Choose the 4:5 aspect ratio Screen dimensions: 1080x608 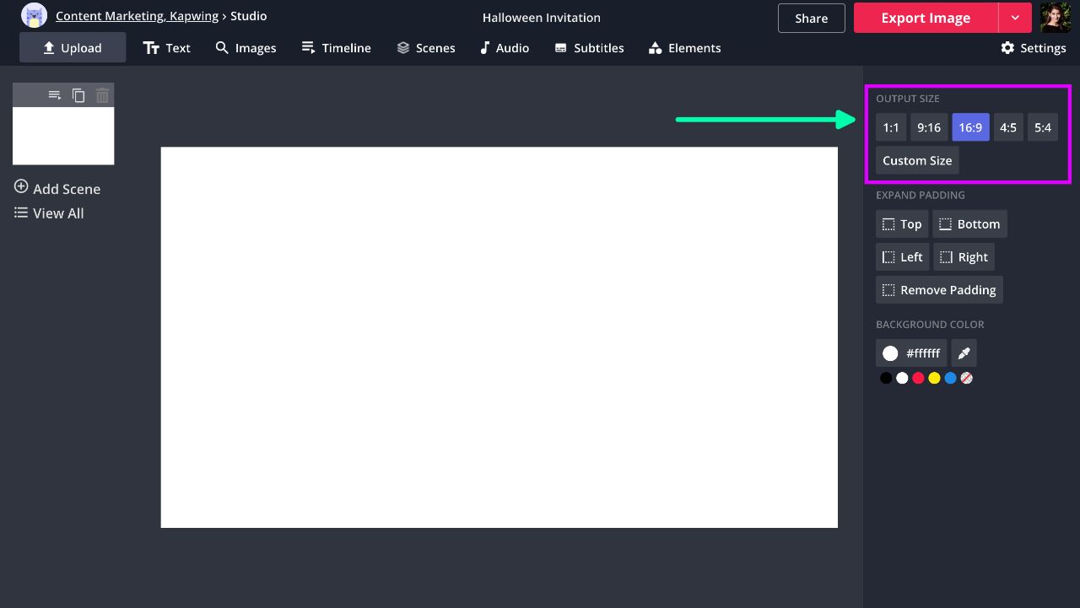click(1008, 127)
